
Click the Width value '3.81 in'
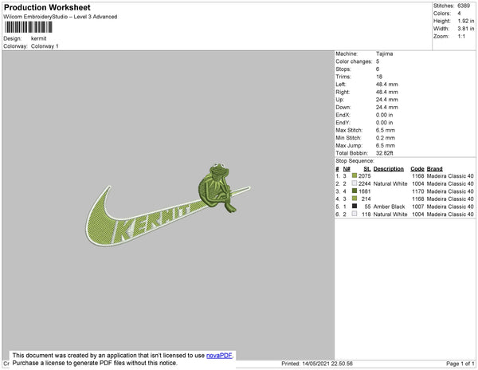(466, 29)
